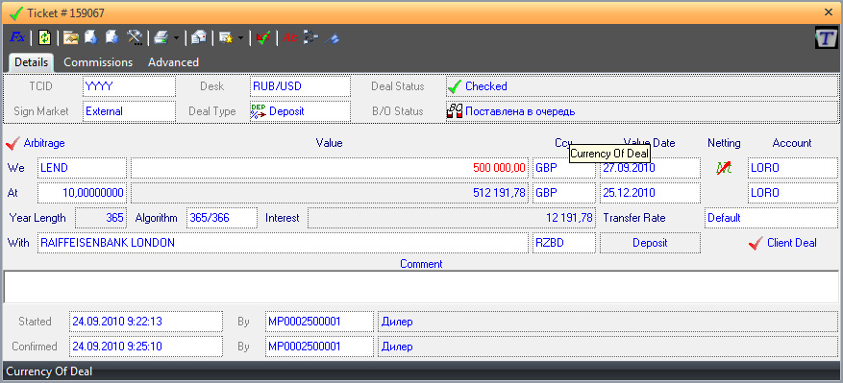Image resolution: width=843 pixels, height=383 pixels.
Task: Toggle the Client Deal checkmark
Action: 756,244
